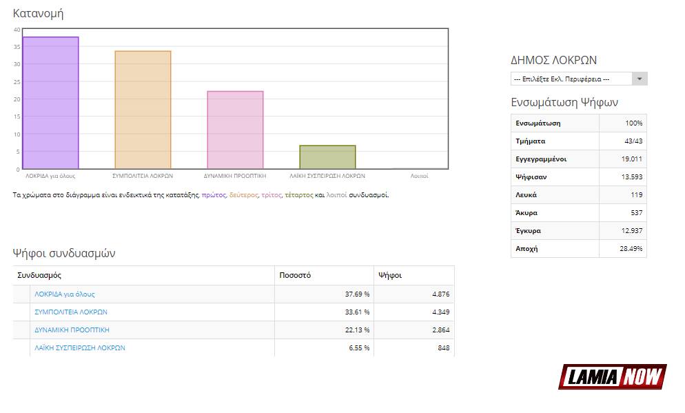Click the ΔΗΜΟΣ ΛΟΚΡΩΝ heading
The width and height of the screenshot is (685, 413).
point(553,60)
